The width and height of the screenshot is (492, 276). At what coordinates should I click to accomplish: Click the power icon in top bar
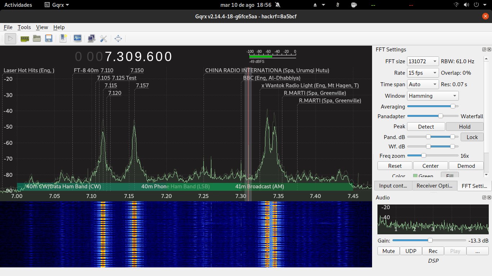[x=477, y=5]
